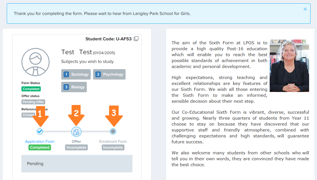This screenshot has height=180, width=317.
Task: Click the student profile avatar icon
Action: click(36, 62)
